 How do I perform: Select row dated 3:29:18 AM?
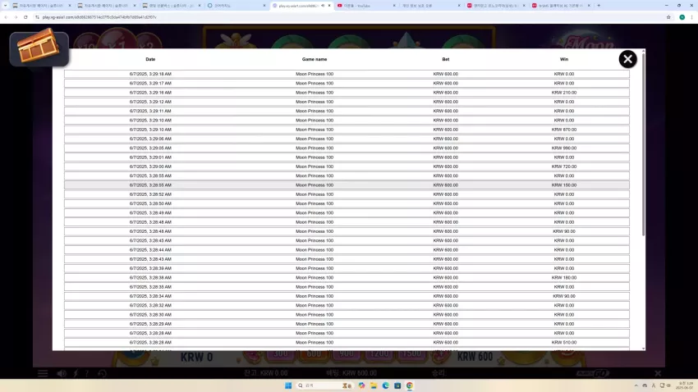tap(347, 75)
